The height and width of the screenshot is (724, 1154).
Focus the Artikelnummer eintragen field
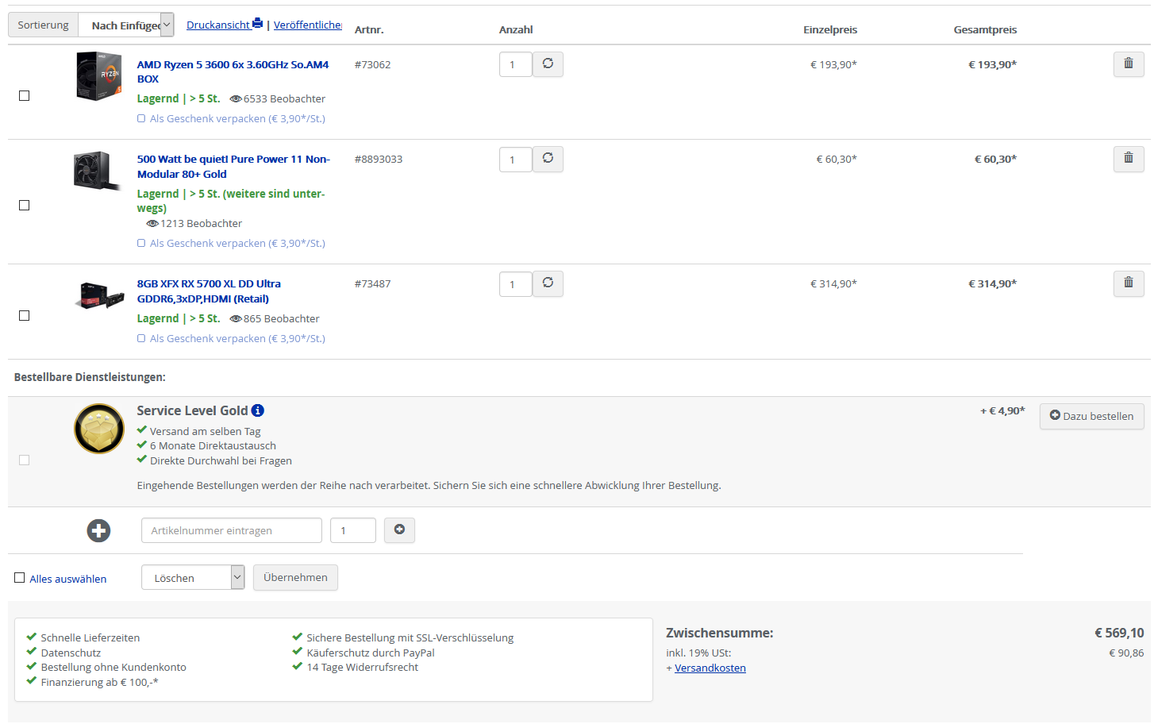[232, 530]
